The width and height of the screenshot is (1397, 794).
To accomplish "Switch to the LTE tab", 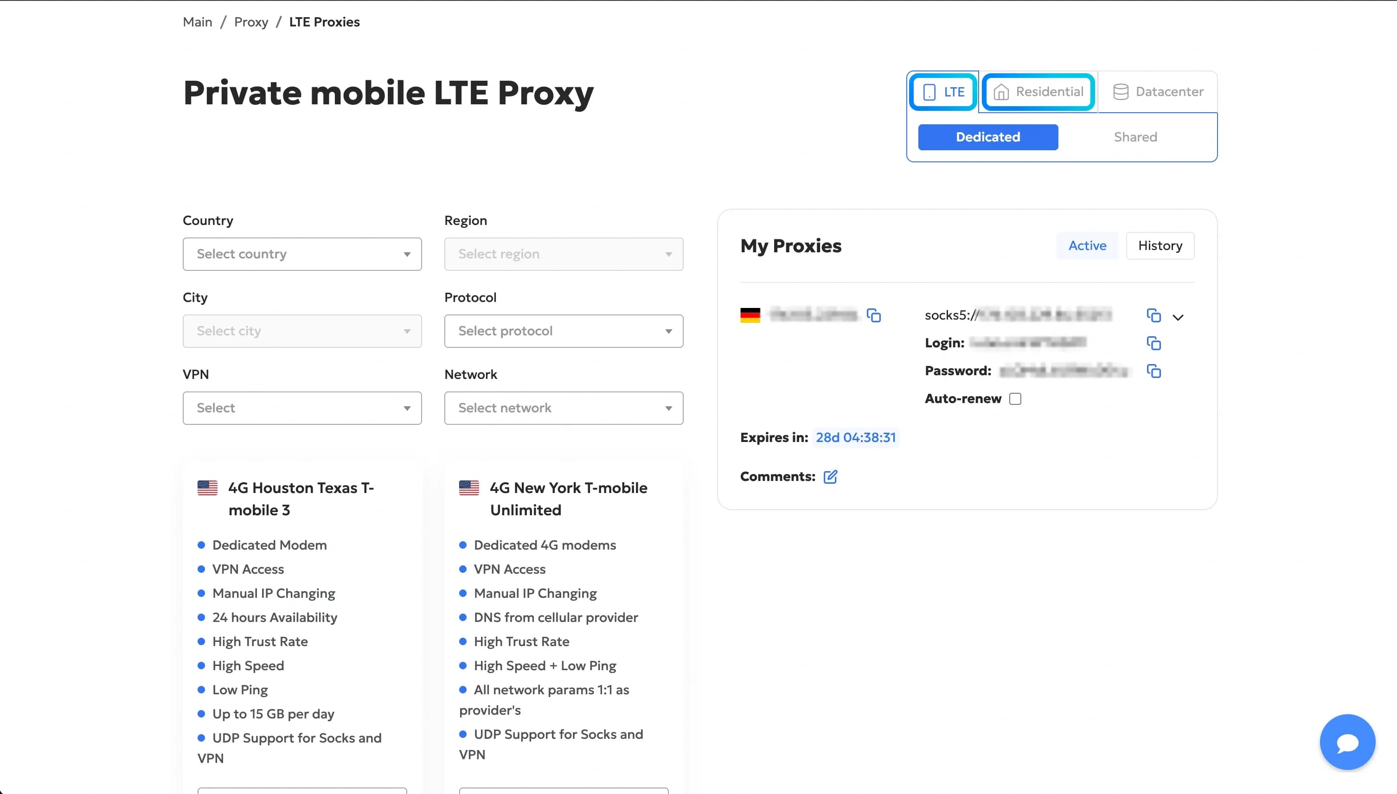I will (x=943, y=91).
